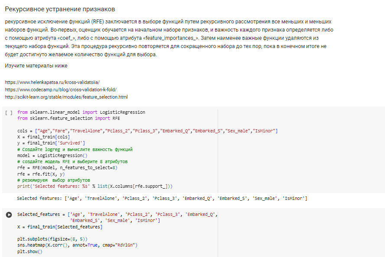Click the empty execution bracket of first cell
Viewport: 385px width, 257px height.
point(9,112)
